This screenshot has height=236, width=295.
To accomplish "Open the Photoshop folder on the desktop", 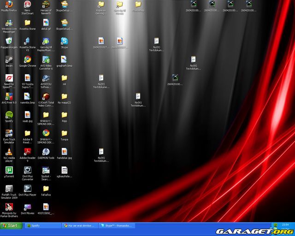I will pos(138,5).
